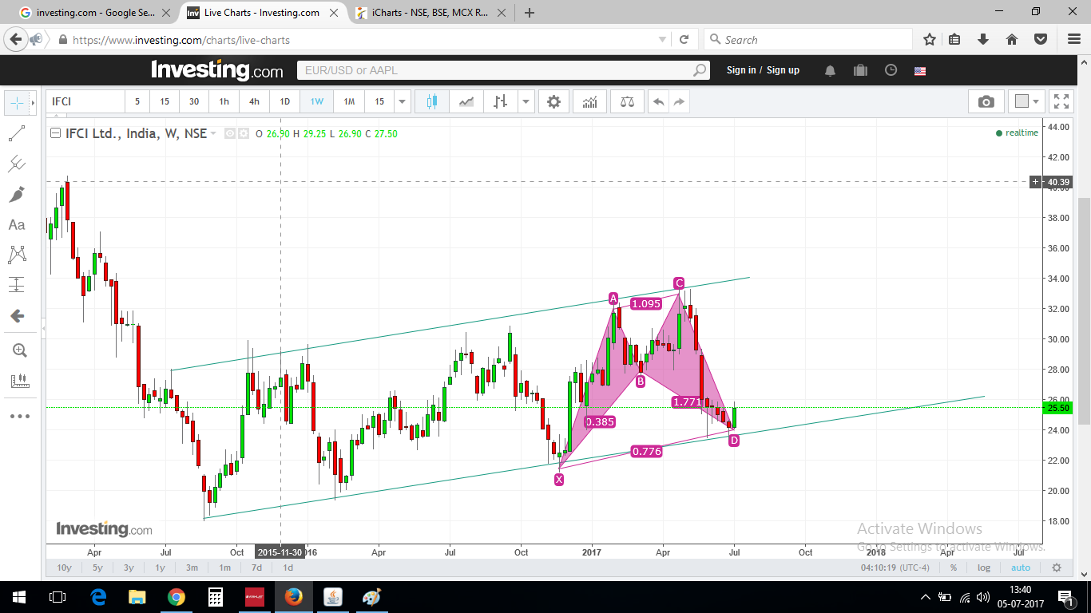Open the indicators menu icon

click(x=590, y=102)
